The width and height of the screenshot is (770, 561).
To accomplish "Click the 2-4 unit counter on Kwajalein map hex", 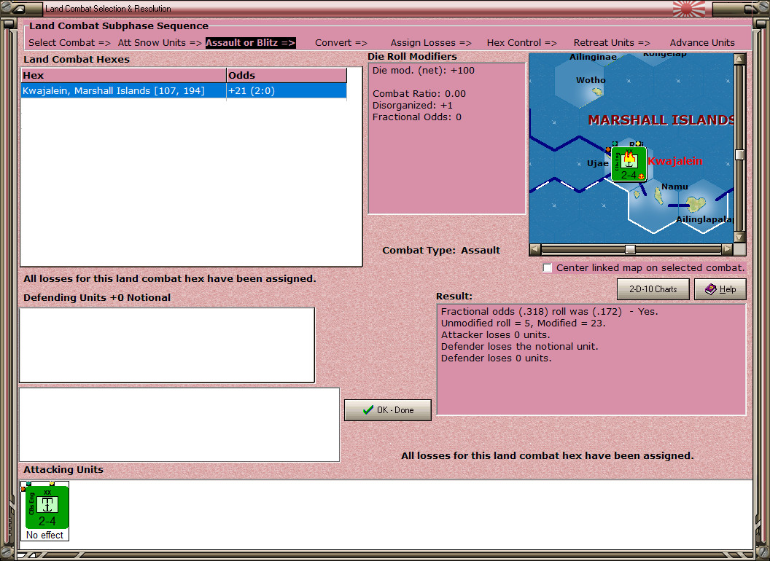I will pos(629,165).
